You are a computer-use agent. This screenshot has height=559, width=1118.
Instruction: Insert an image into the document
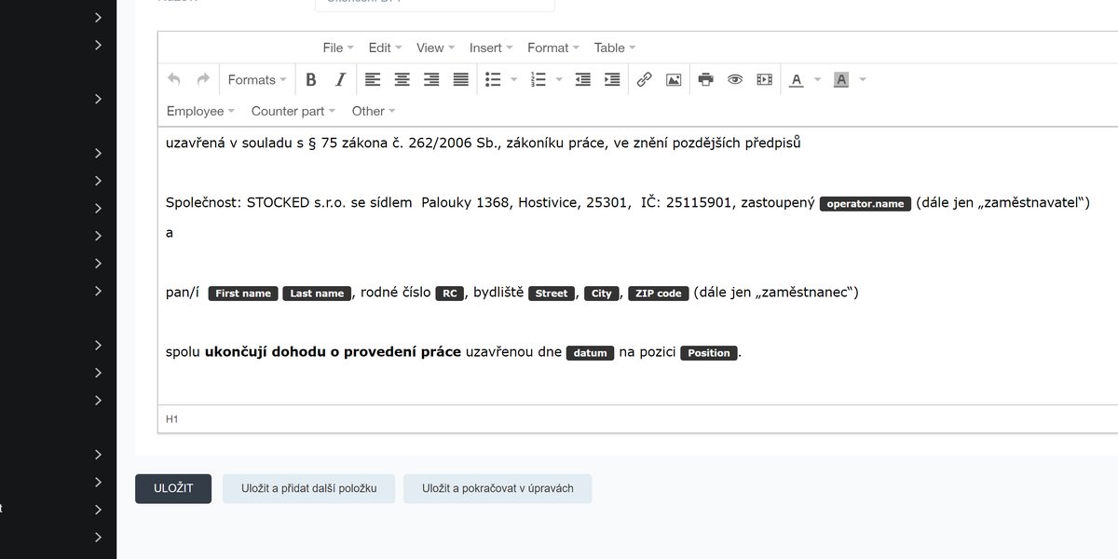click(x=674, y=80)
